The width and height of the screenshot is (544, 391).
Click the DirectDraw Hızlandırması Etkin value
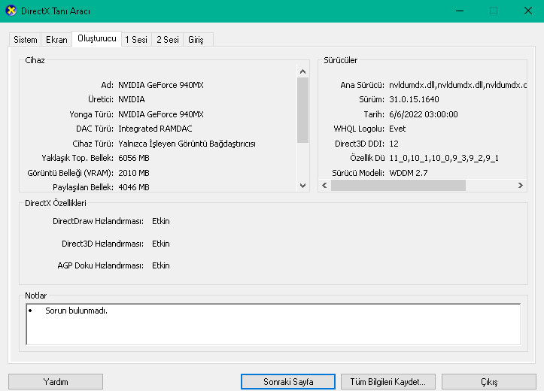(160, 221)
